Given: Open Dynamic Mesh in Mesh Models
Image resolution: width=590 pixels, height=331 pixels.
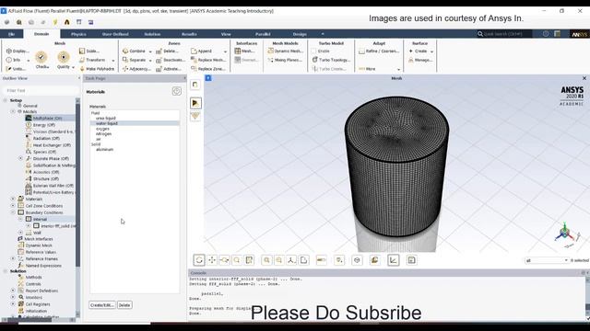Looking at the screenshot, I should click(285, 51).
